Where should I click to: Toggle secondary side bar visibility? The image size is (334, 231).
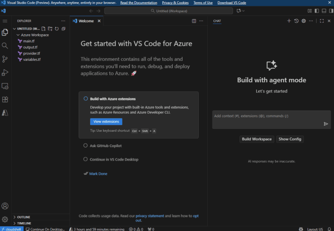coord(331,11)
